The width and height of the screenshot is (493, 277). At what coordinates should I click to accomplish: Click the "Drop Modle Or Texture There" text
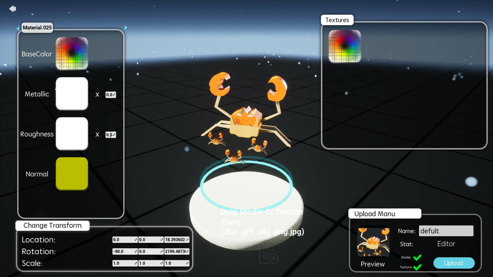pos(262,217)
